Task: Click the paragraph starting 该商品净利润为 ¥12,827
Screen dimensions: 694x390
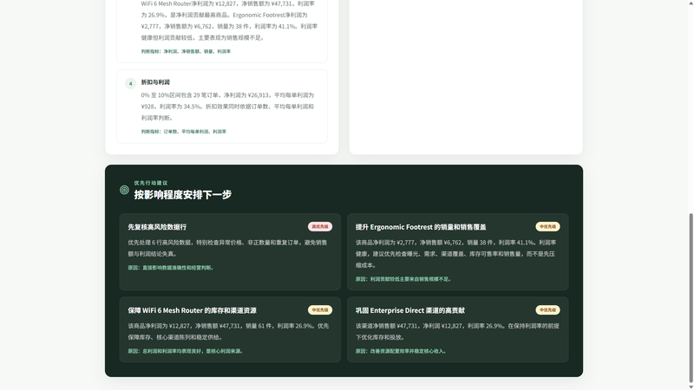Action: pos(228,331)
